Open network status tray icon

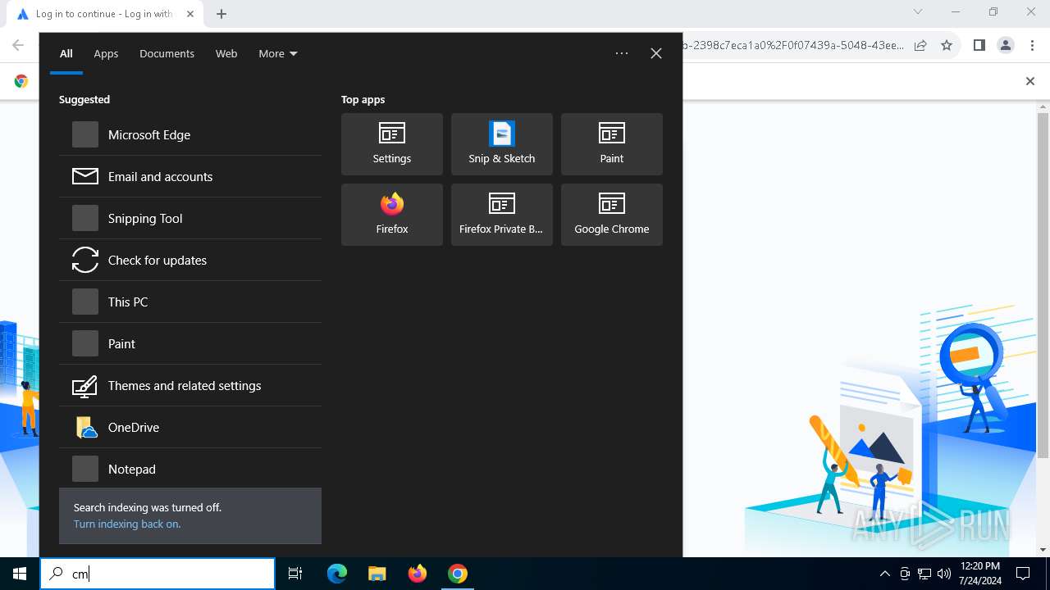click(x=924, y=574)
